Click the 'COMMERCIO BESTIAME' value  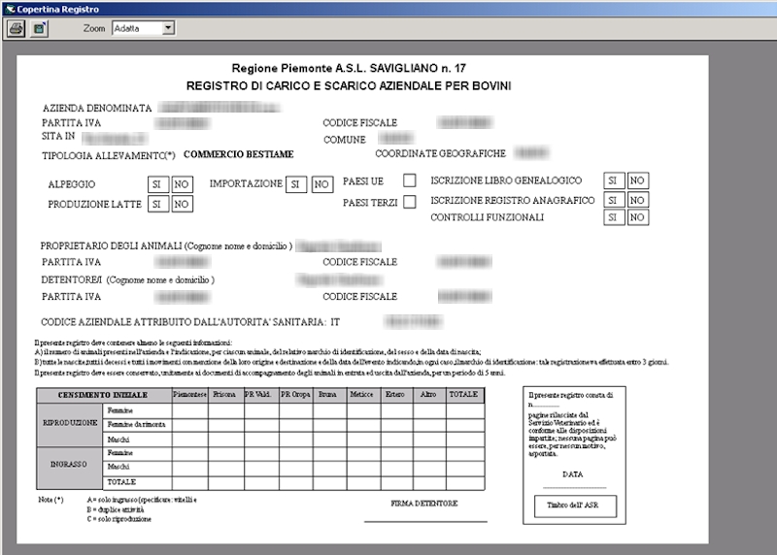239,154
